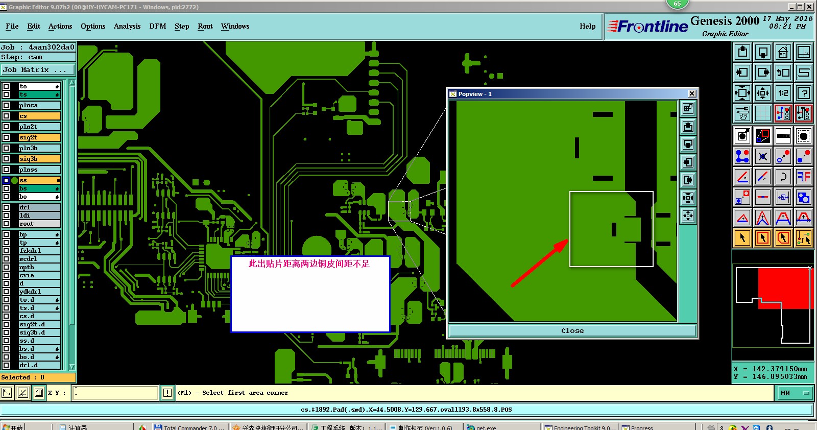Click the pan down icon in the main toolbar
The width and height of the screenshot is (817, 430).
[763, 52]
